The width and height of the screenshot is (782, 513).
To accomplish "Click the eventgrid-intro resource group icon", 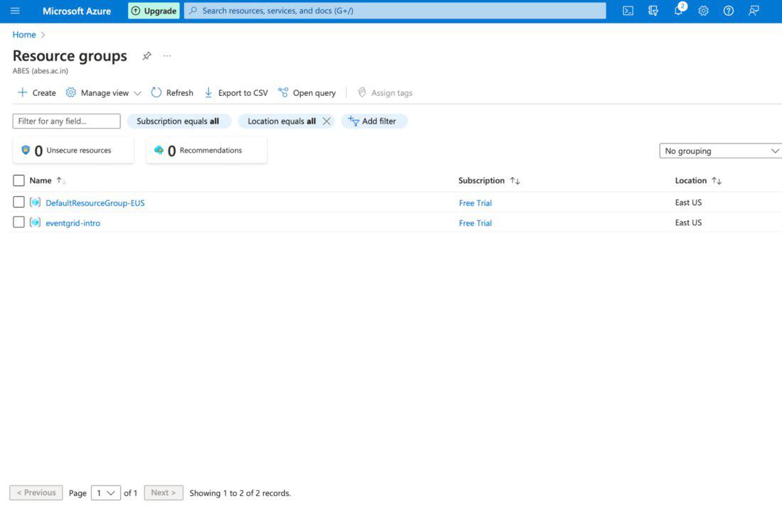I will [35, 222].
